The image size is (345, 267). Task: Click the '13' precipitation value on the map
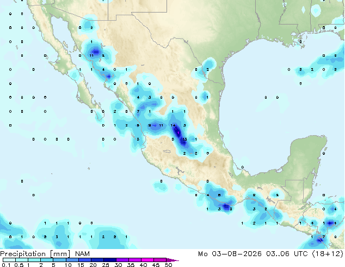[x=184, y=139]
